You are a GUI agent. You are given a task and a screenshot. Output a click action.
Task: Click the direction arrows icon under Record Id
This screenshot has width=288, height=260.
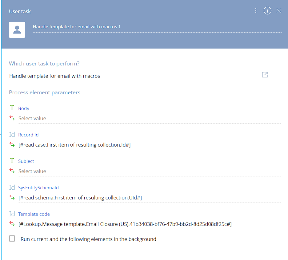coord(12,144)
